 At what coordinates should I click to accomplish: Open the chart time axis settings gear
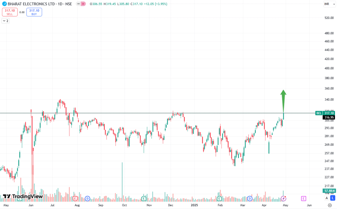(330, 205)
